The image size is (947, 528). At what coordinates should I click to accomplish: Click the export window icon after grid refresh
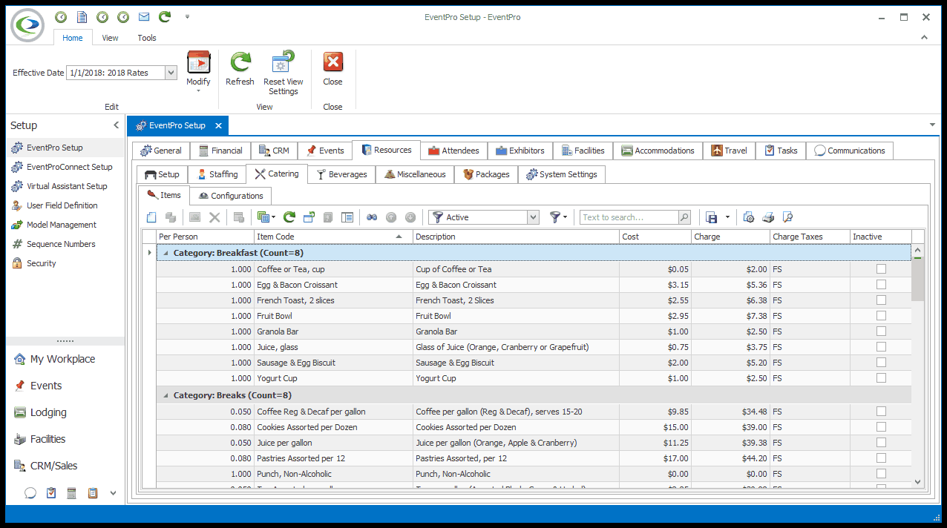click(309, 217)
